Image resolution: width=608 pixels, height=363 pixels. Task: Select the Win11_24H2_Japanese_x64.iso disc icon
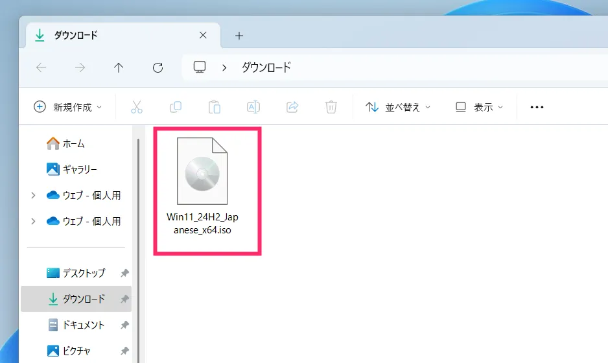[202, 171]
